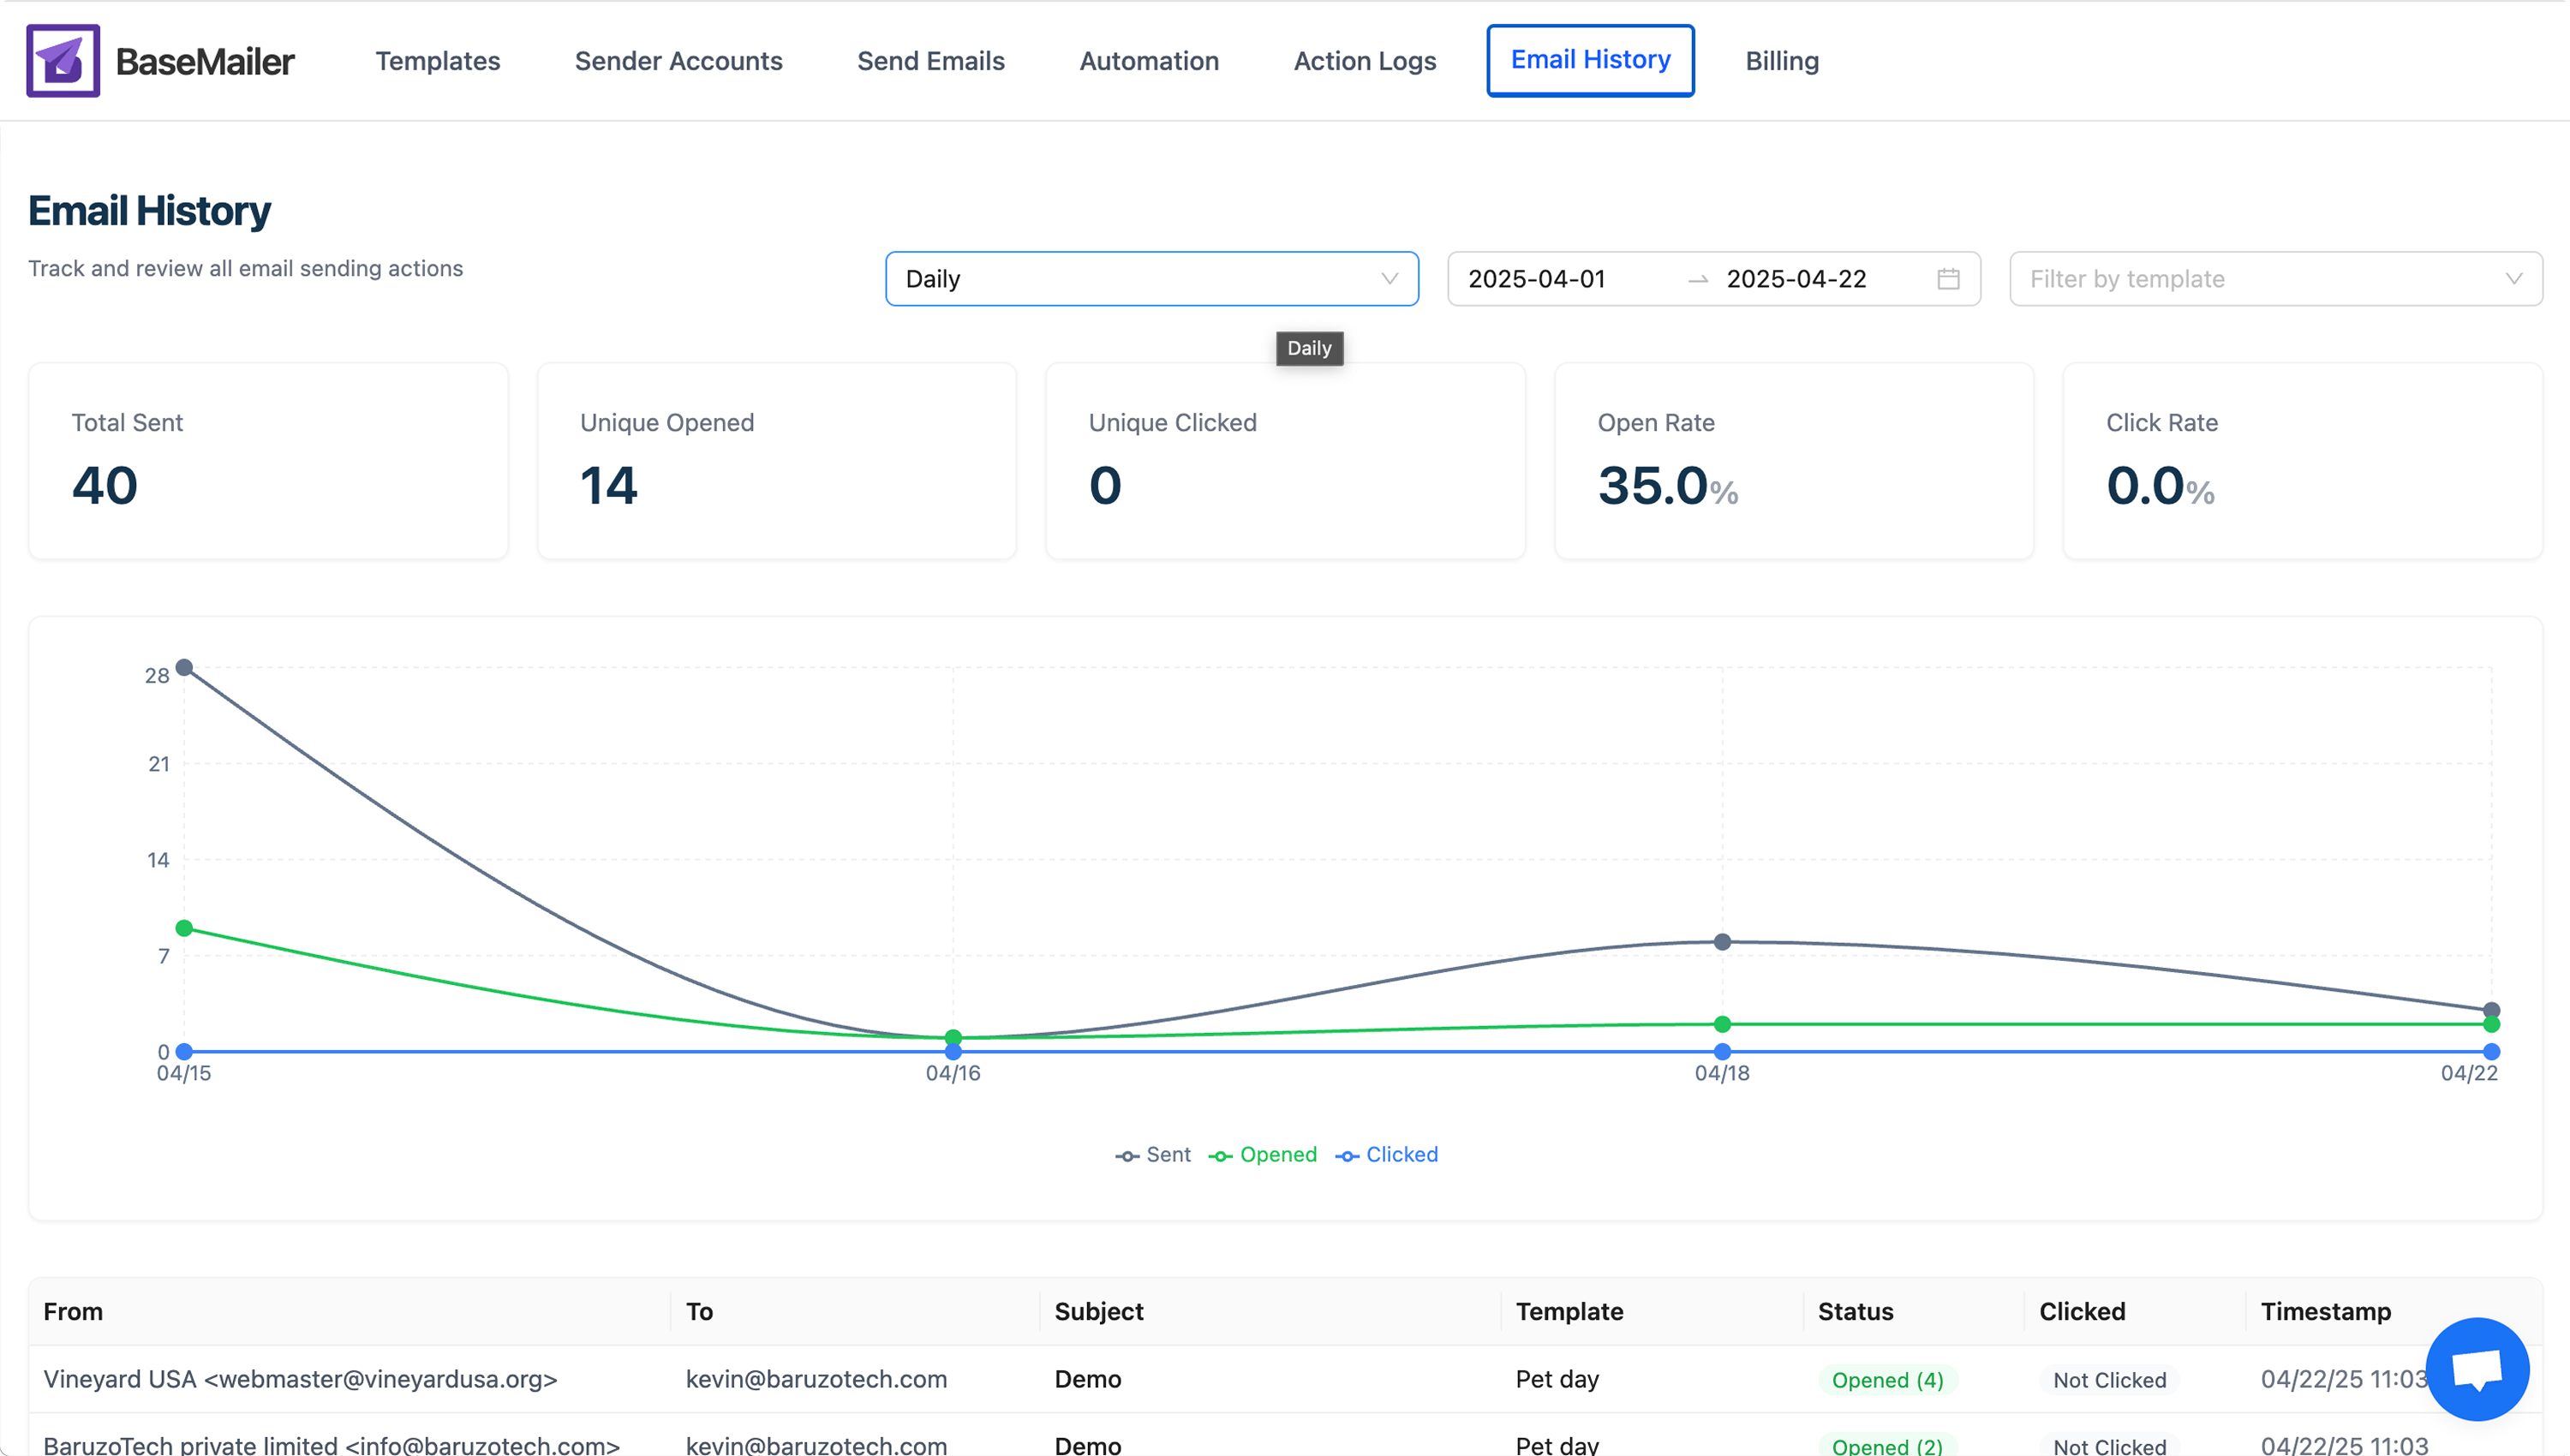The image size is (2570, 1456).
Task: Toggle the Sent series in chart legend
Action: 1153,1155
